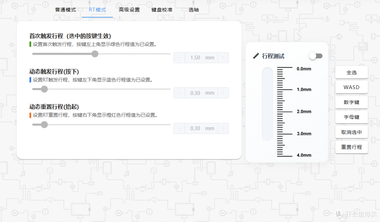Screen dimensions: 380x222
Task: Decrease 动态触发行程 with minus button
Action: 179,93
